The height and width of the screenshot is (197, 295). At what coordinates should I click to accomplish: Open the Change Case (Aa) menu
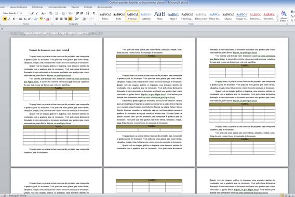click(43, 14)
